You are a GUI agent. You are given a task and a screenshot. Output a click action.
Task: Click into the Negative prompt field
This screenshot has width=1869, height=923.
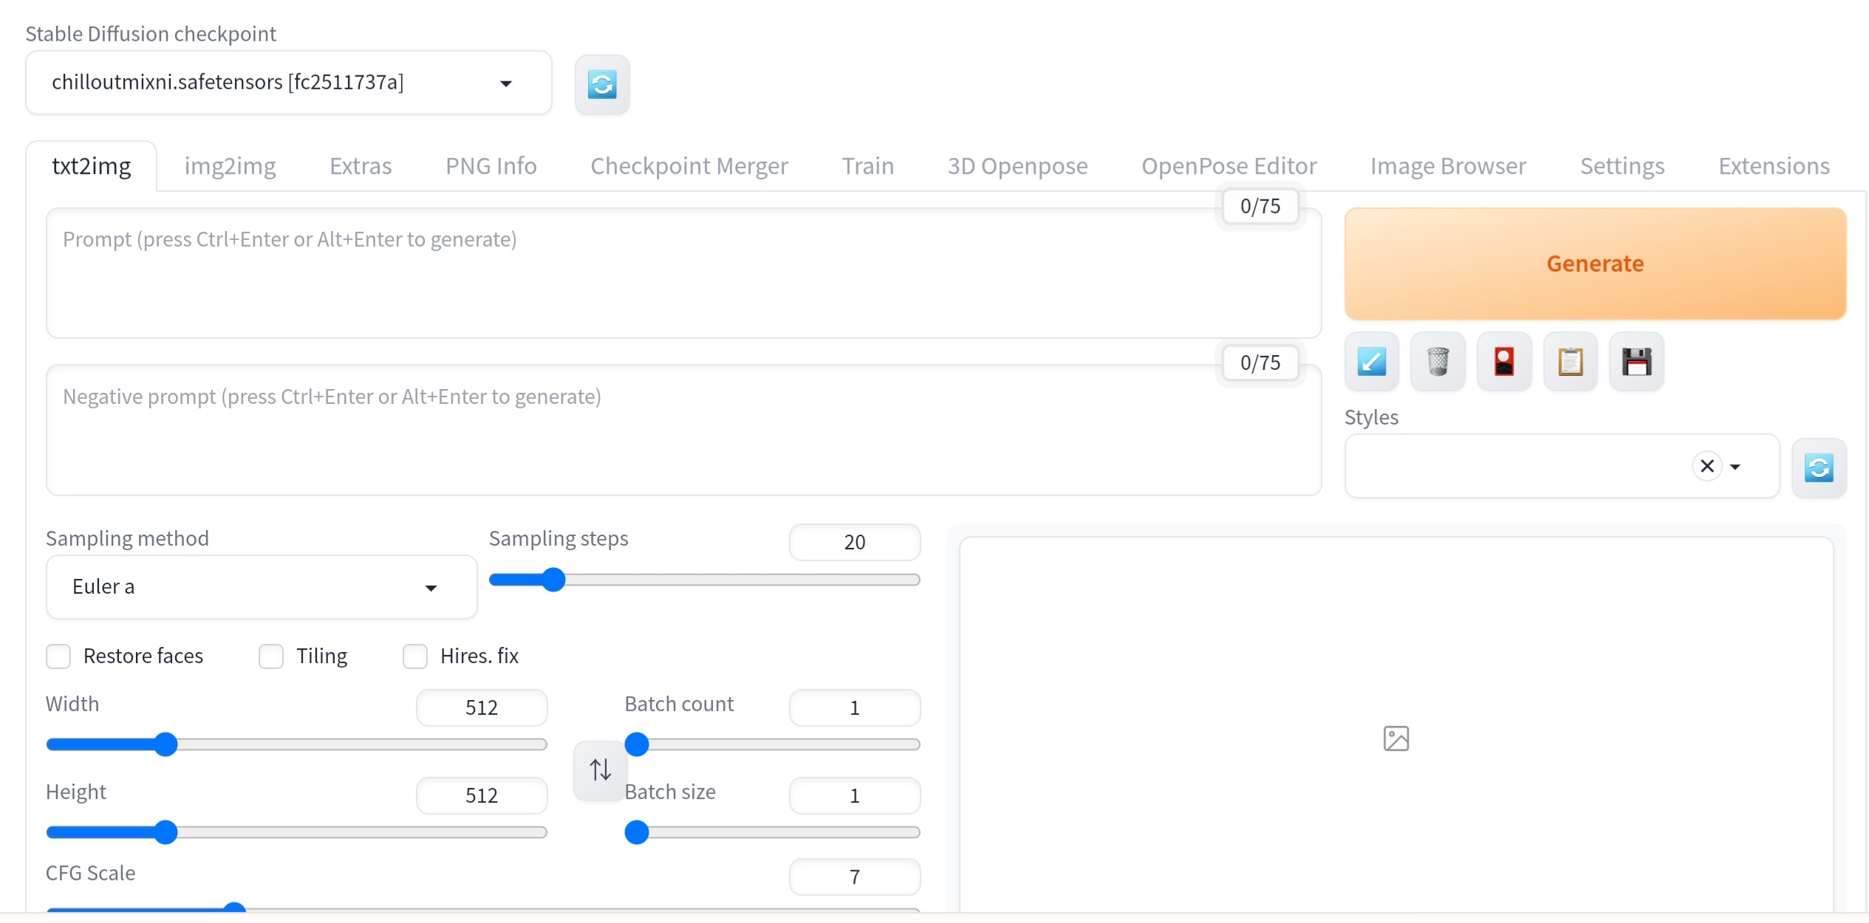click(683, 430)
